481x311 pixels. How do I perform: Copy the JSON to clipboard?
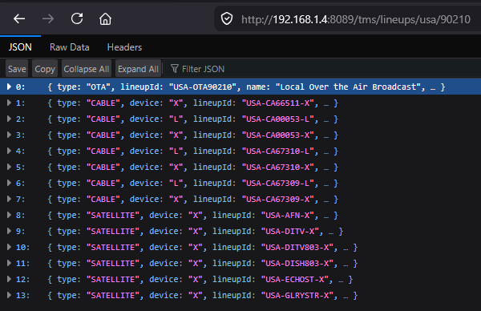[x=45, y=69]
